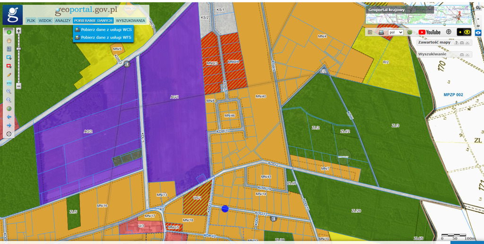Click the MPZP 002 label
This screenshot has width=484, height=244.
(x=453, y=95)
